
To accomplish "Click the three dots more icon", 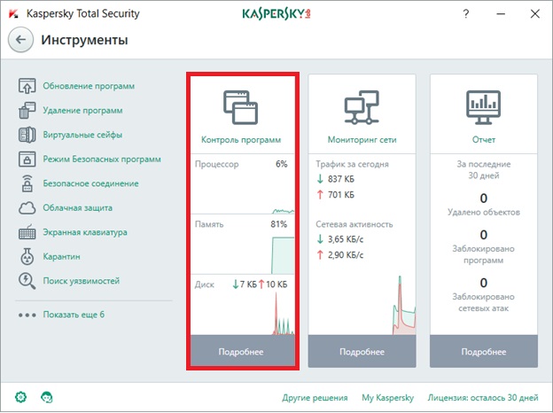I will point(27,315).
